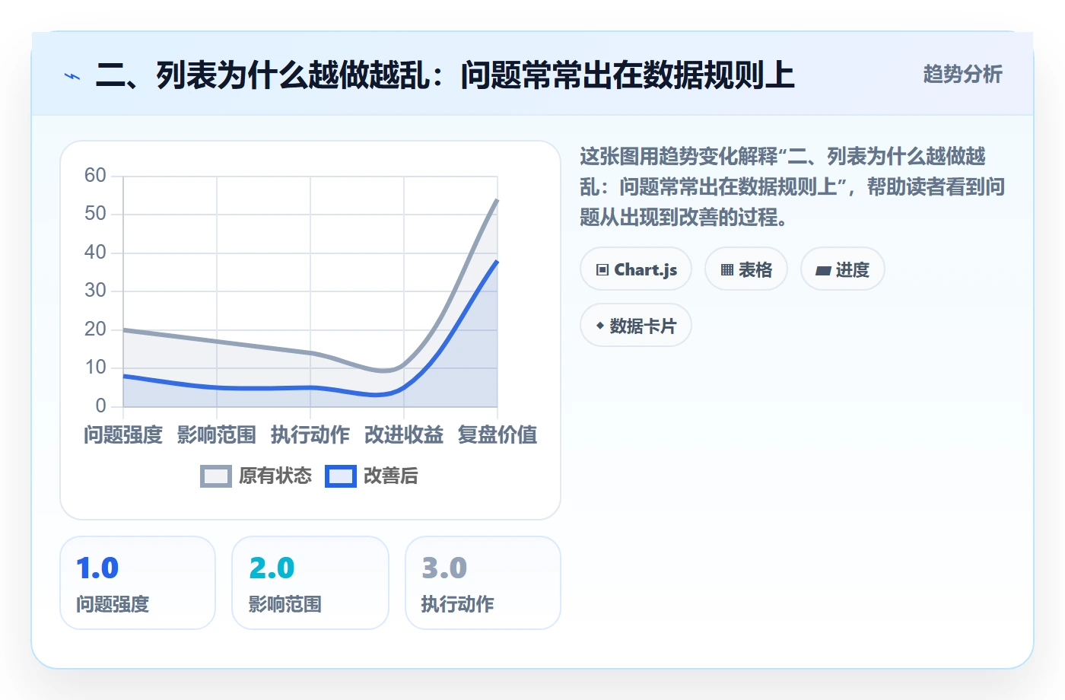Click the 原有状态 legend label
The image size is (1065, 700).
click(x=275, y=476)
